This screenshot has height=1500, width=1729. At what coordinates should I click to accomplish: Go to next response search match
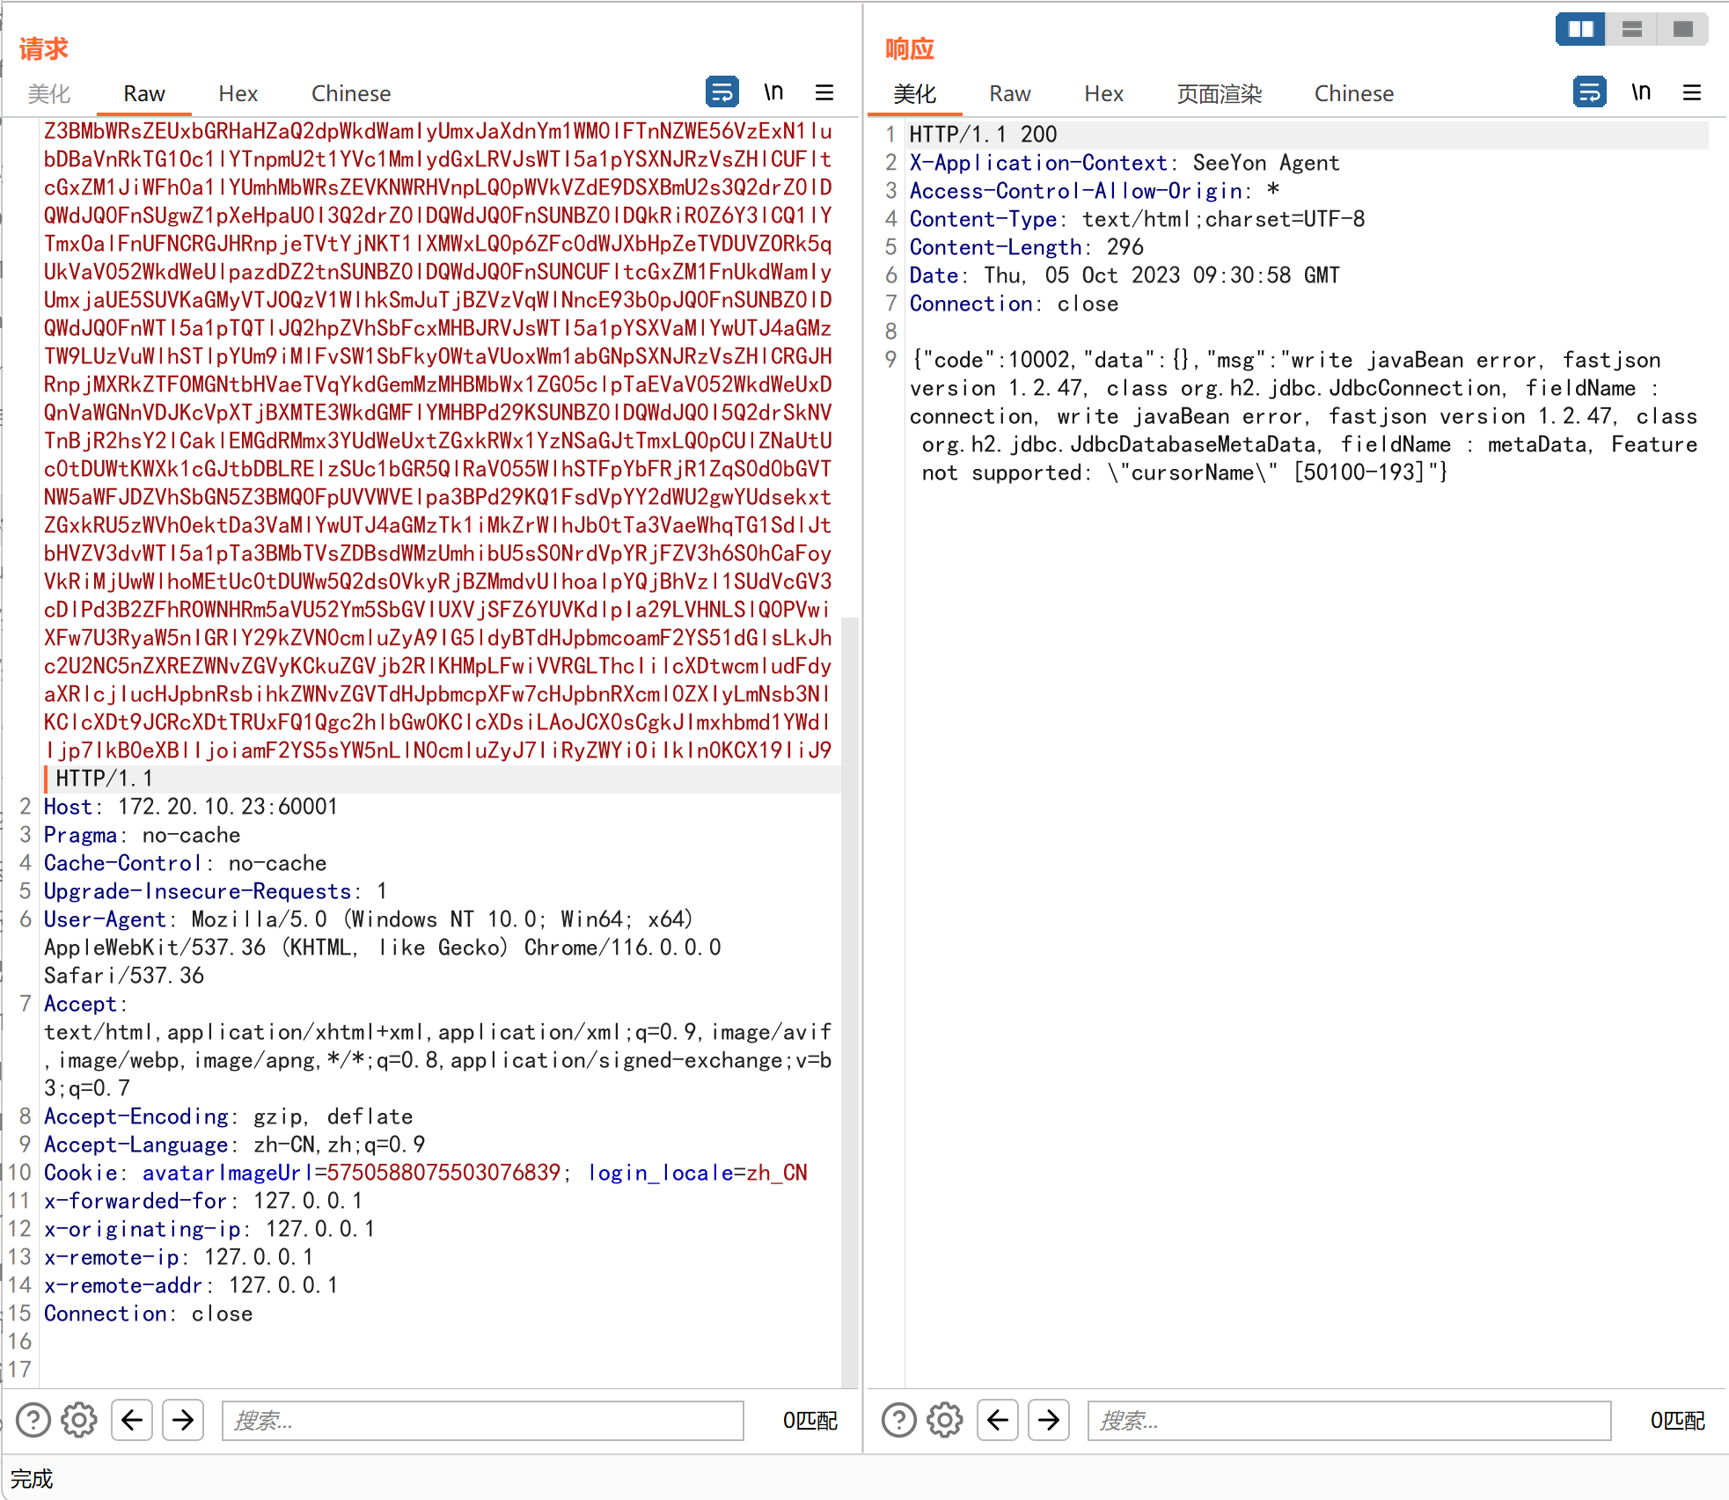tap(1049, 1419)
